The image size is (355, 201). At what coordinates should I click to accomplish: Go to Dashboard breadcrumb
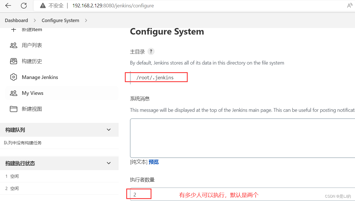click(x=16, y=20)
